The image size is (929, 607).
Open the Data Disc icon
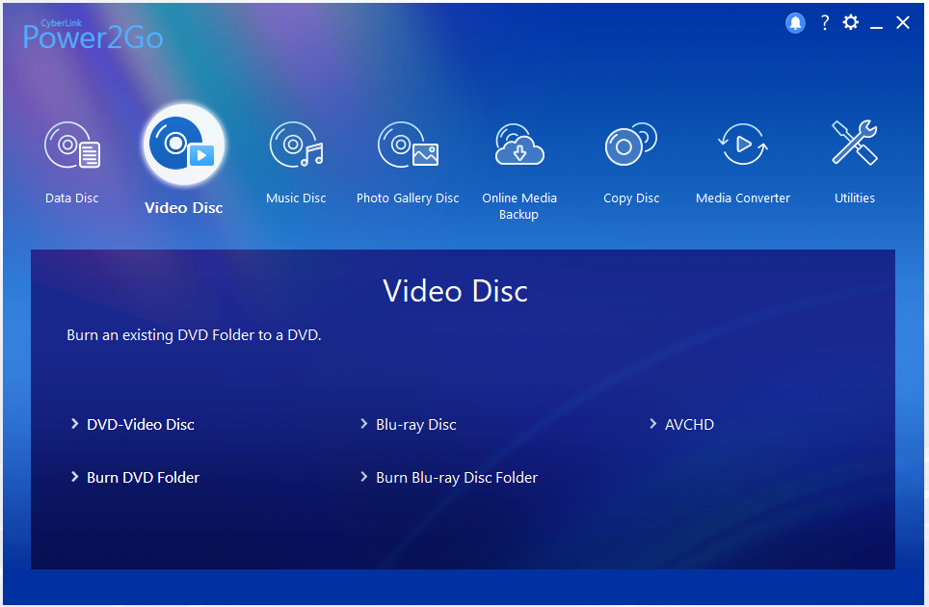pos(72,145)
